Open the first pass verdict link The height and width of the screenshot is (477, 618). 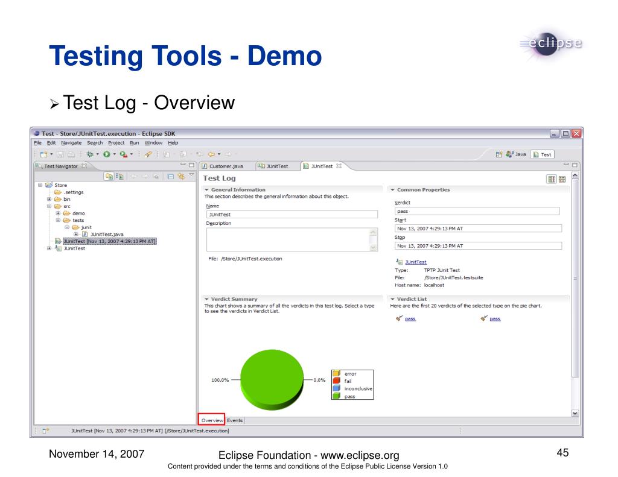(x=410, y=318)
